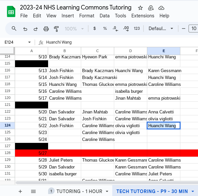Select cell Brady Kaczmarski in row 117
Viewport: 198px width, 196px height.
98,77
